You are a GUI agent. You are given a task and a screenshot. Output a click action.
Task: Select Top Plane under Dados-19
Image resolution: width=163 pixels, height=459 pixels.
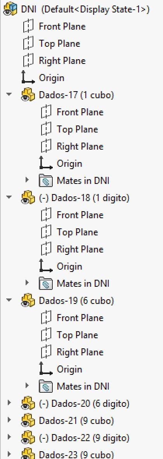click(x=77, y=335)
